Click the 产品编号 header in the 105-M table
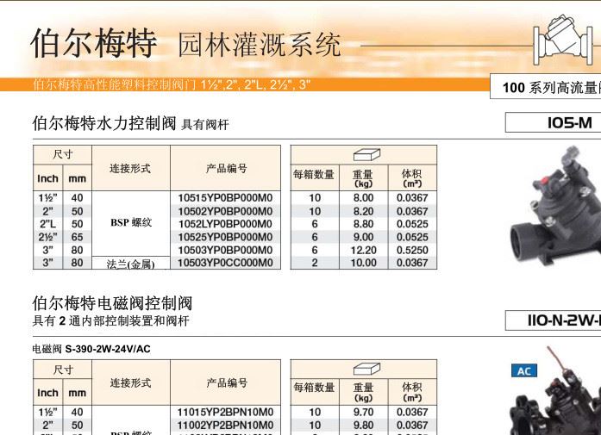This screenshot has width=601, height=435. point(226,169)
